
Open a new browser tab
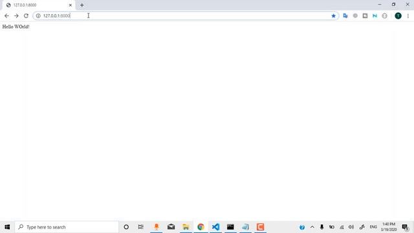click(x=82, y=5)
